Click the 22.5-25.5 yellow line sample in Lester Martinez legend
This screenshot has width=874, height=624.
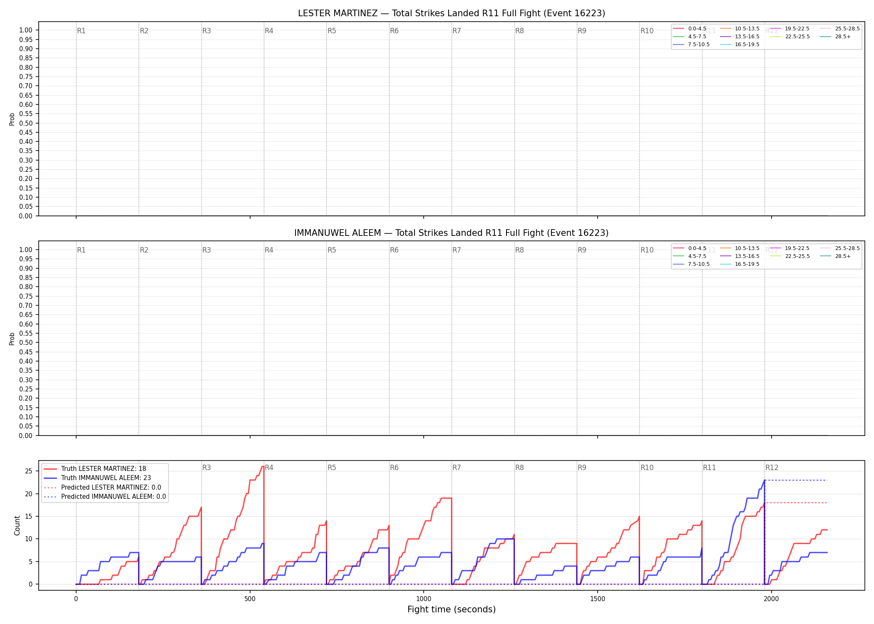(x=776, y=37)
